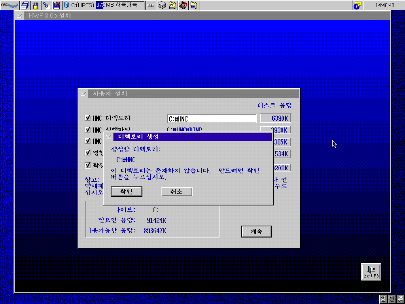Click the 디스크 용량 heading
This screenshot has width=405, height=304.
274,105
